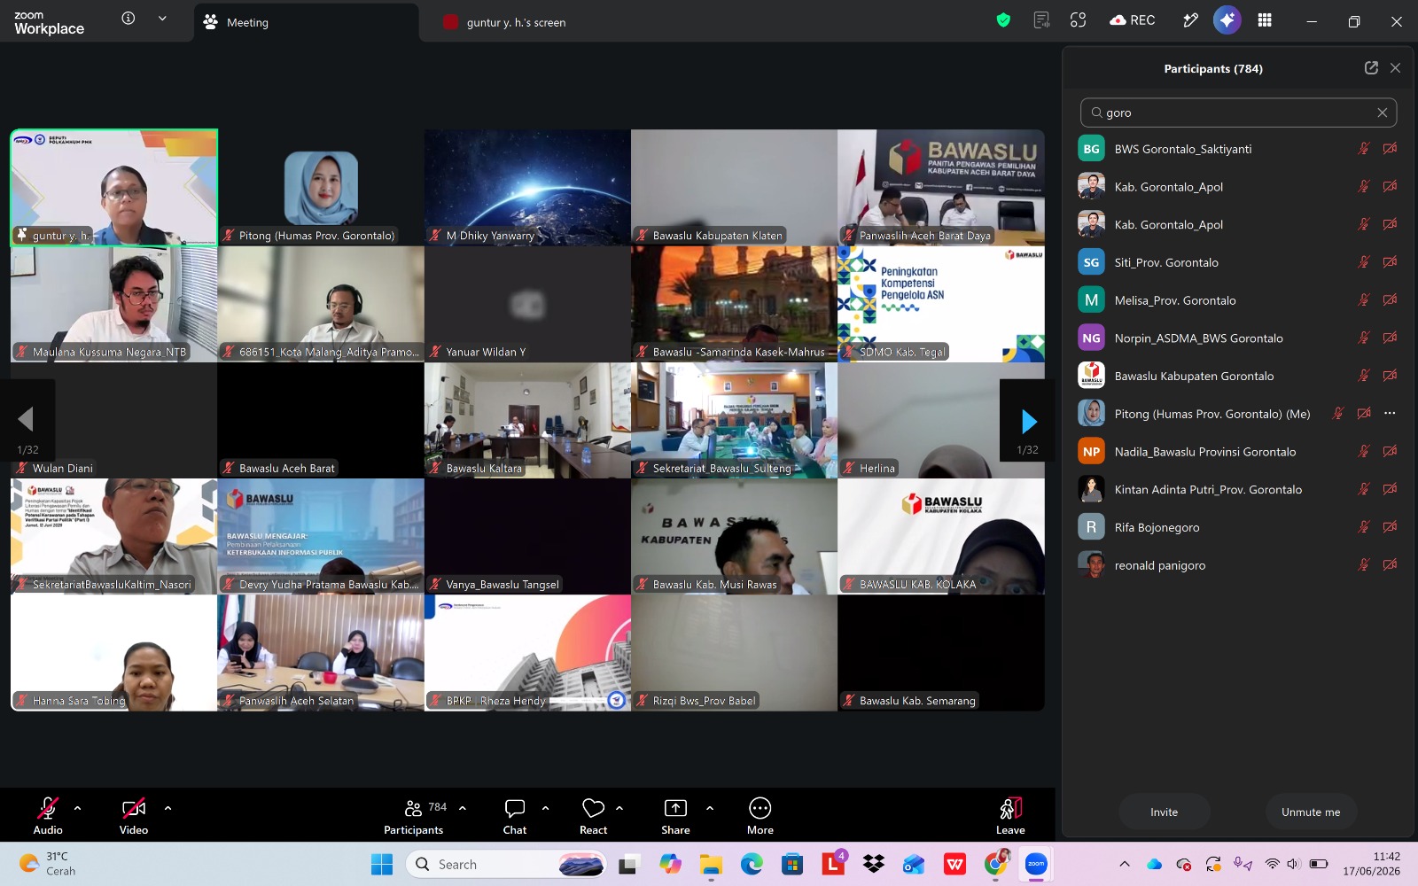The width and height of the screenshot is (1418, 886).
Task: Open the annotate pen with sparkle icon
Action: click(x=1190, y=20)
